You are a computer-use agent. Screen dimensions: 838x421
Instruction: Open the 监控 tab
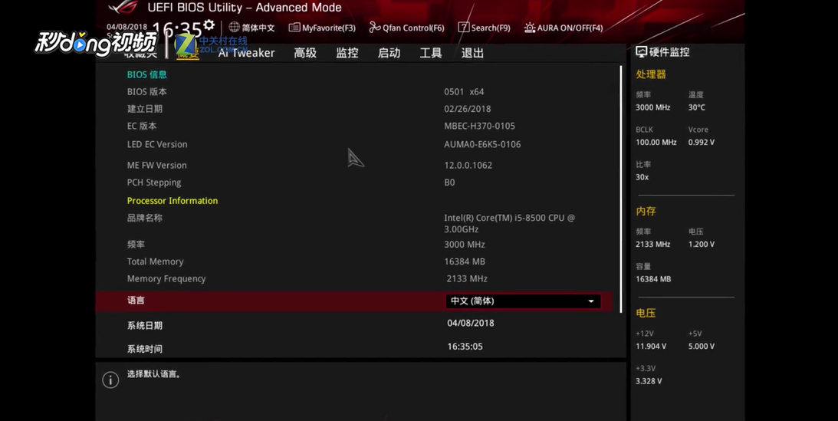click(x=347, y=53)
